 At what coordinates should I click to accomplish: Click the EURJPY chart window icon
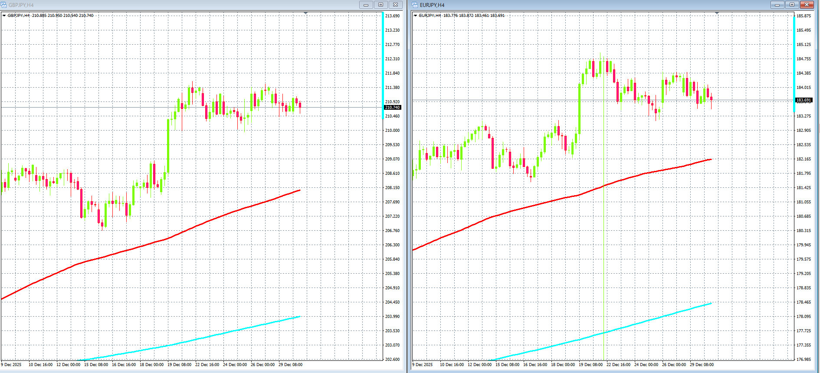pos(415,5)
